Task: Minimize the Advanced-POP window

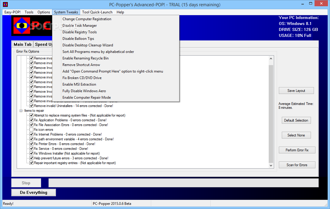Action: pyautogui.click(x=302, y=4)
